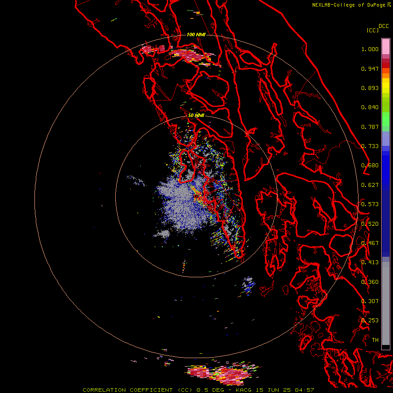Select the 0.573 scale value

point(370,204)
